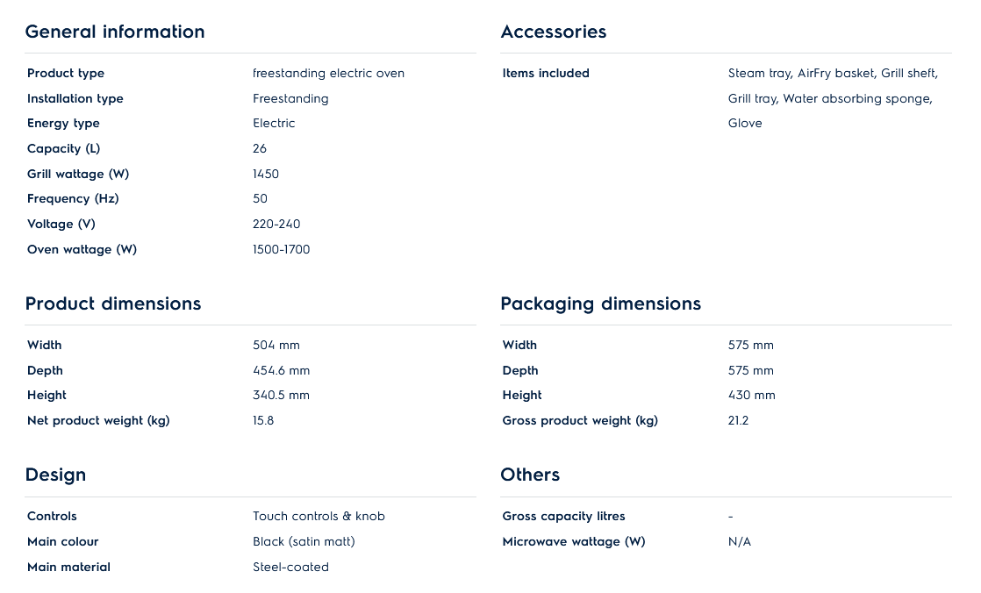Click the Gross product weight (kg) label

[x=580, y=420]
